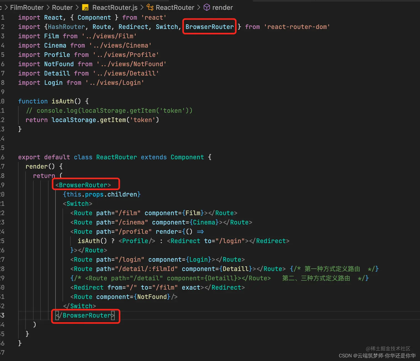Click the '../views/NotFound' import path
Image resolution: width=420 pixels, height=361 pixels.
[131, 64]
